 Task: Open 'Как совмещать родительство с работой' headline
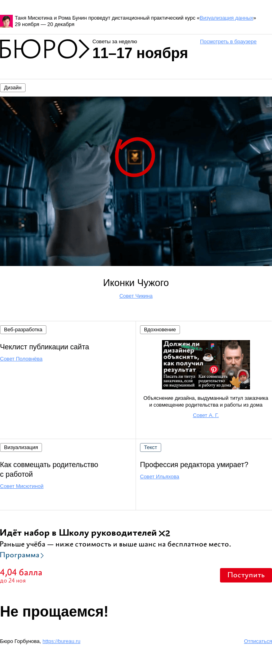pos(49,470)
